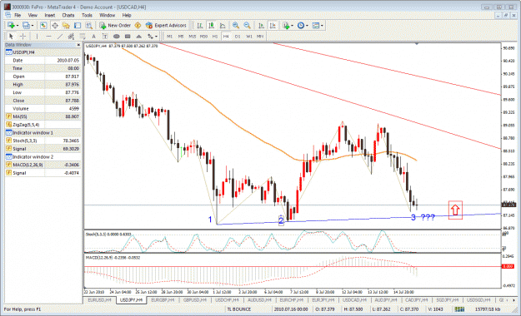Click the Templates icon

(x=316, y=25)
